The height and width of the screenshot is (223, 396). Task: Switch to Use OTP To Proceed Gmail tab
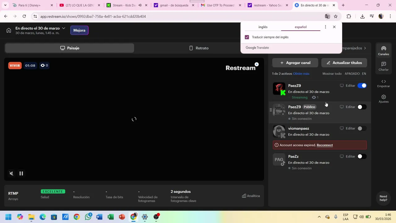click(x=220, y=5)
